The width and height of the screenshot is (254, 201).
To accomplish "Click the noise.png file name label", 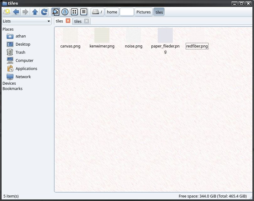I will (x=134, y=46).
